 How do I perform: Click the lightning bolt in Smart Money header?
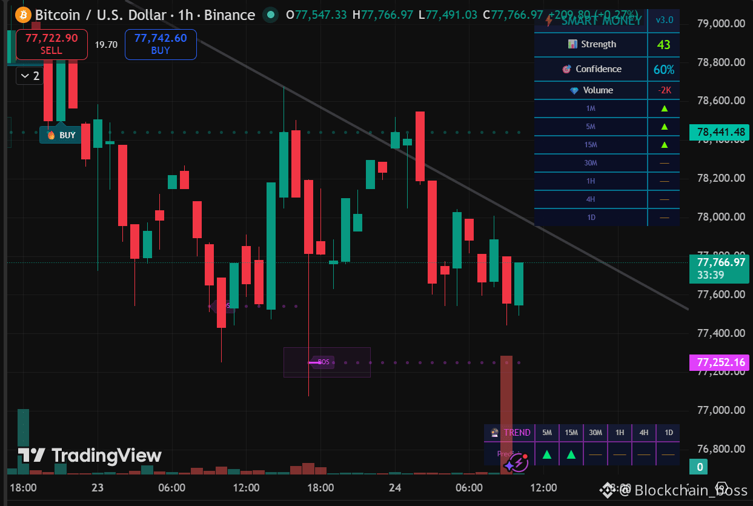coord(549,21)
